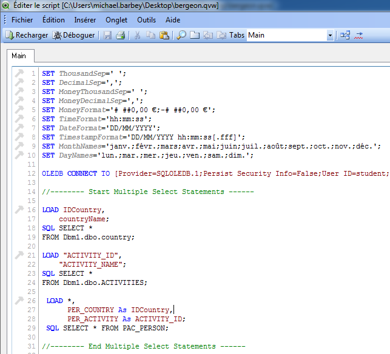Click the Paste clipboard icon
Image resolution: width=390 pixels, height=354 pixels.
click(x=164, y=35)
